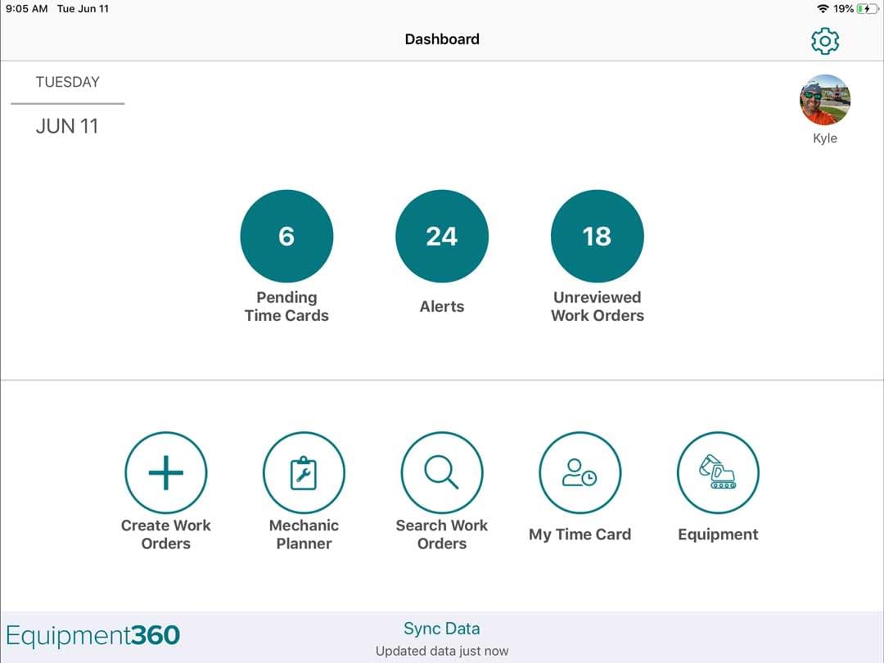This screenshot has width=884, height=663.
Task: Open Search Work Orders
Action: coord(442,472)
